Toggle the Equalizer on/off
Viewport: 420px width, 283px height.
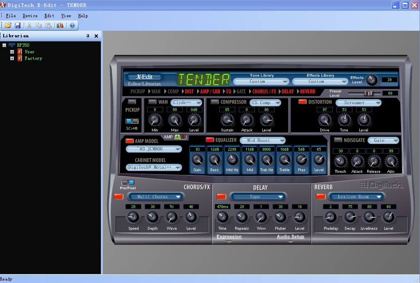tap(210, 140)
